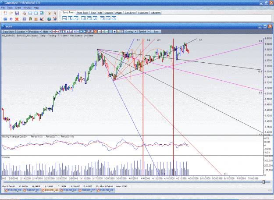Close the EURUSD_H4 tab with its red X
Viewport: 274px width, 200px height.
pos(61,190)
